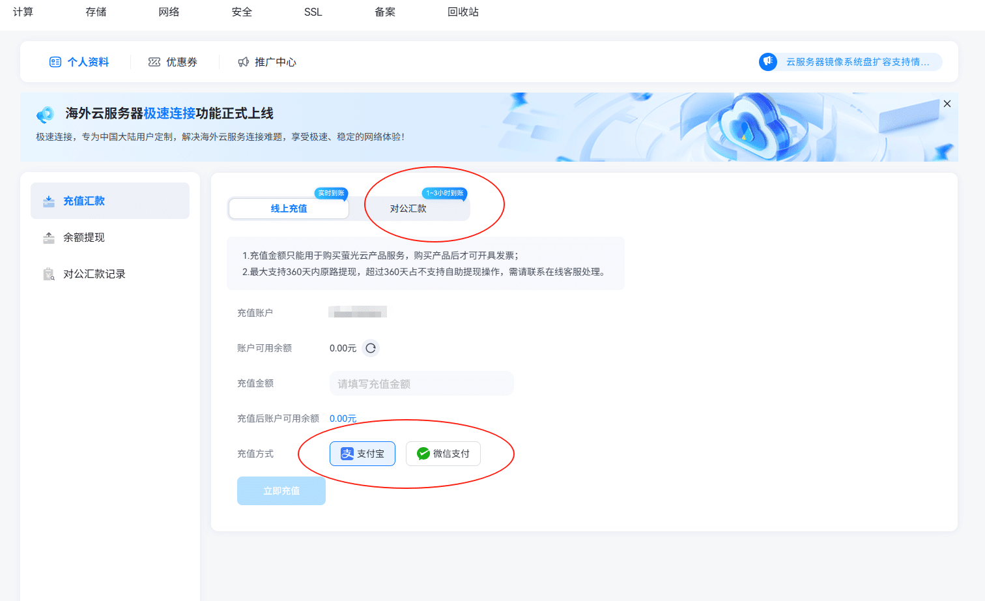The height and width of the screenshot is (601, 985).
Task: Switch to the 对公汇款 tab
Action: pyautogui.click(x=408, y=209)
